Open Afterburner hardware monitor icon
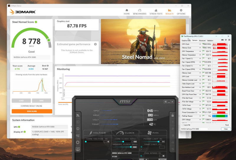Screen dimensions: 236x160 pyautogui.click(x=78, y=149)
